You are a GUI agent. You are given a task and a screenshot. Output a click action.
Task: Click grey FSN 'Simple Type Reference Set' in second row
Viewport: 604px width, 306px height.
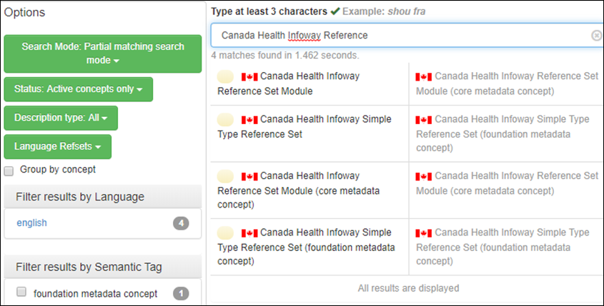[x=502, y=133]
